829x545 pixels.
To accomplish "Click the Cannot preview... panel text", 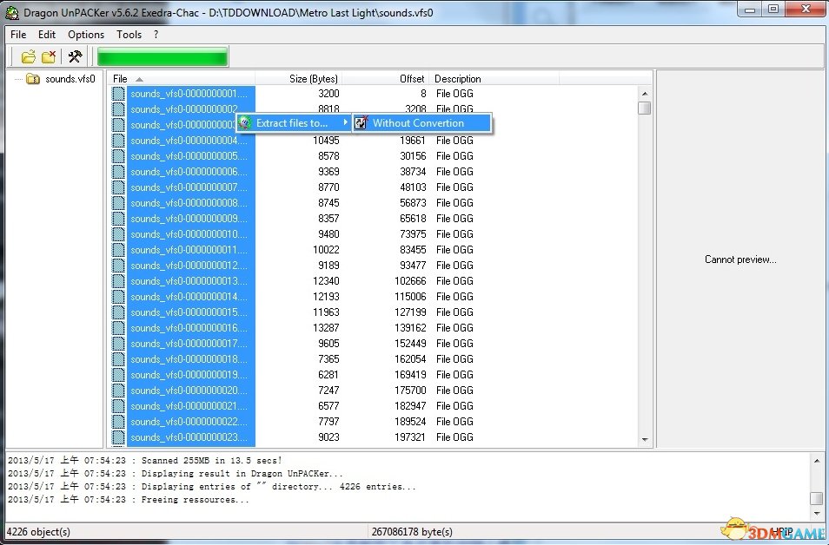I will (740, 259).
